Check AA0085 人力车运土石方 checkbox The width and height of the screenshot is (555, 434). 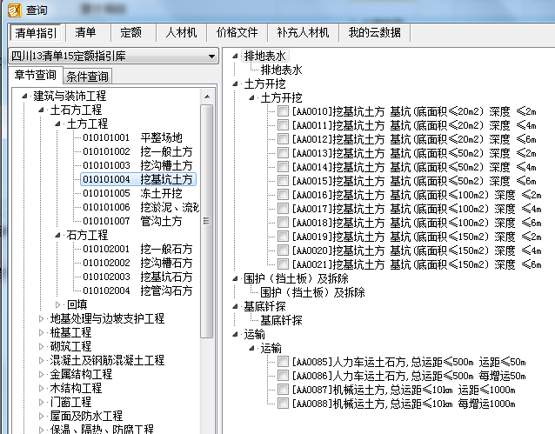click(283, 362)
